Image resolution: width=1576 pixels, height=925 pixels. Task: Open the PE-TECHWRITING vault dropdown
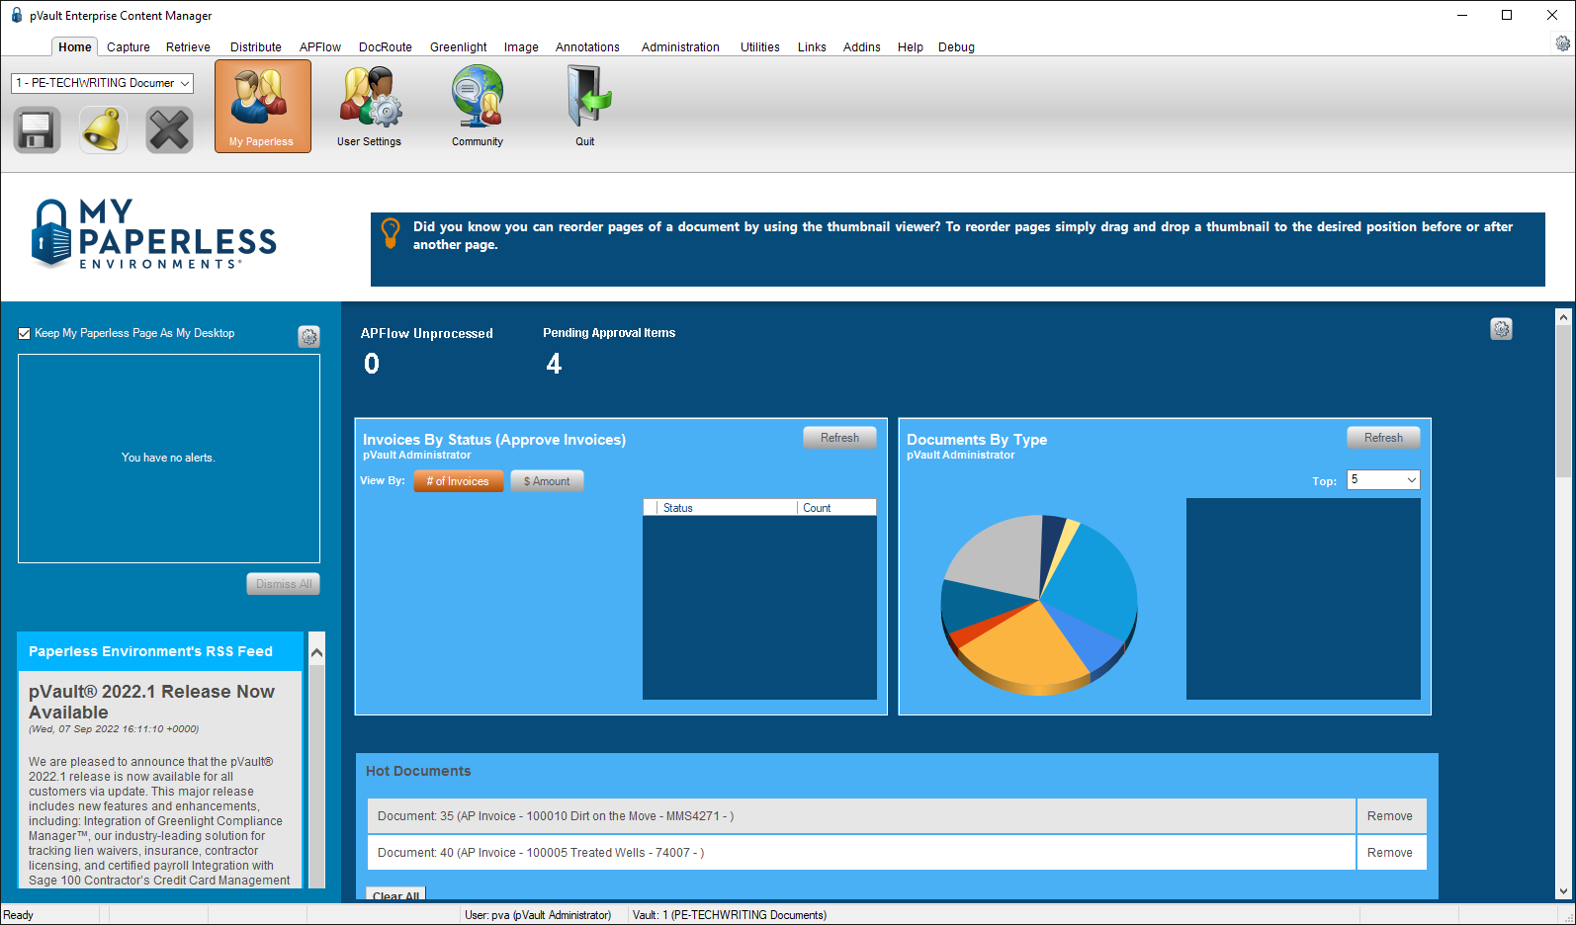point(102,83)
